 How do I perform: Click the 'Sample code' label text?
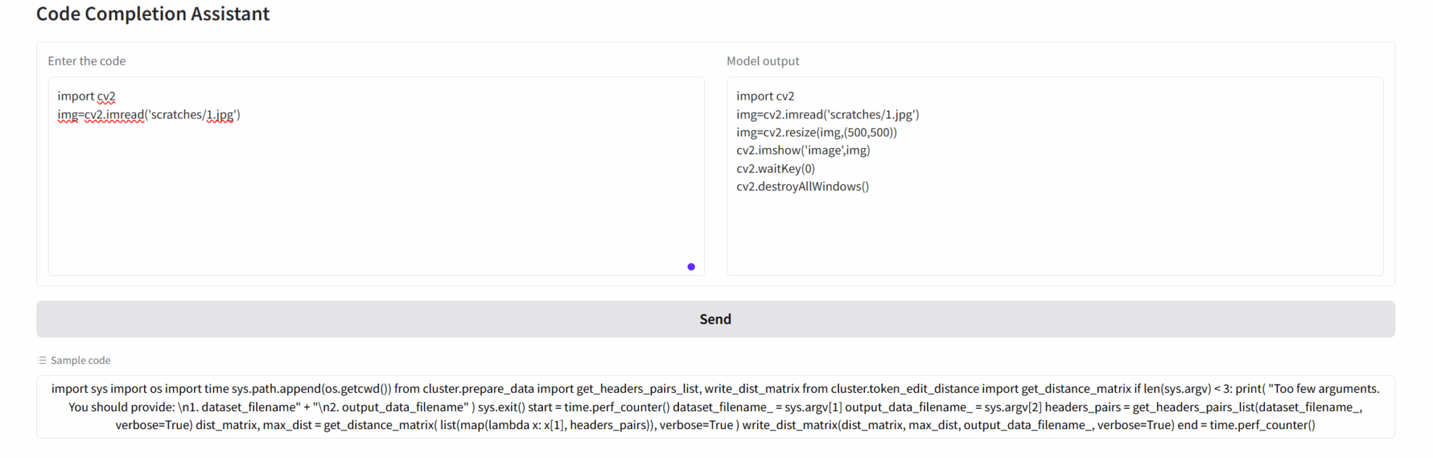[x=80, y=360]
